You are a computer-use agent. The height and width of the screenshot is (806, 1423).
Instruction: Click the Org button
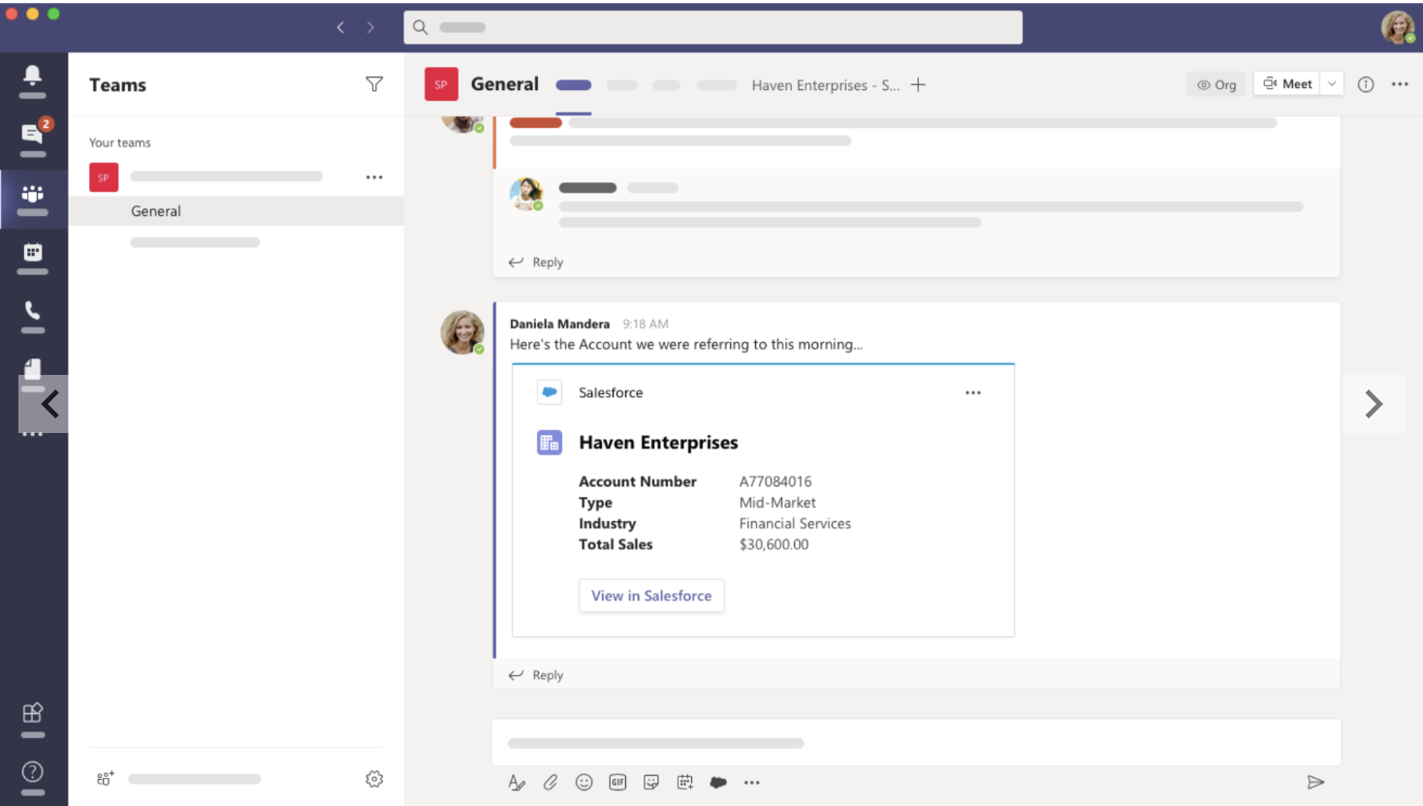point(1217,84)
